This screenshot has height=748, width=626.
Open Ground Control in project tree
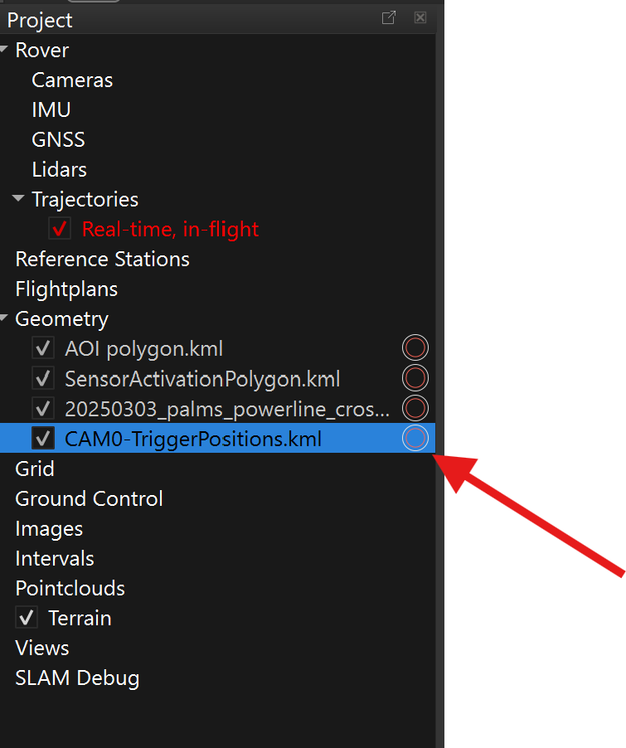click(89, 498)
